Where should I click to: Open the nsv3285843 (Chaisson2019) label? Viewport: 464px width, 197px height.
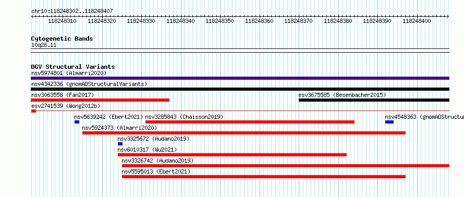tap(184, 117)
